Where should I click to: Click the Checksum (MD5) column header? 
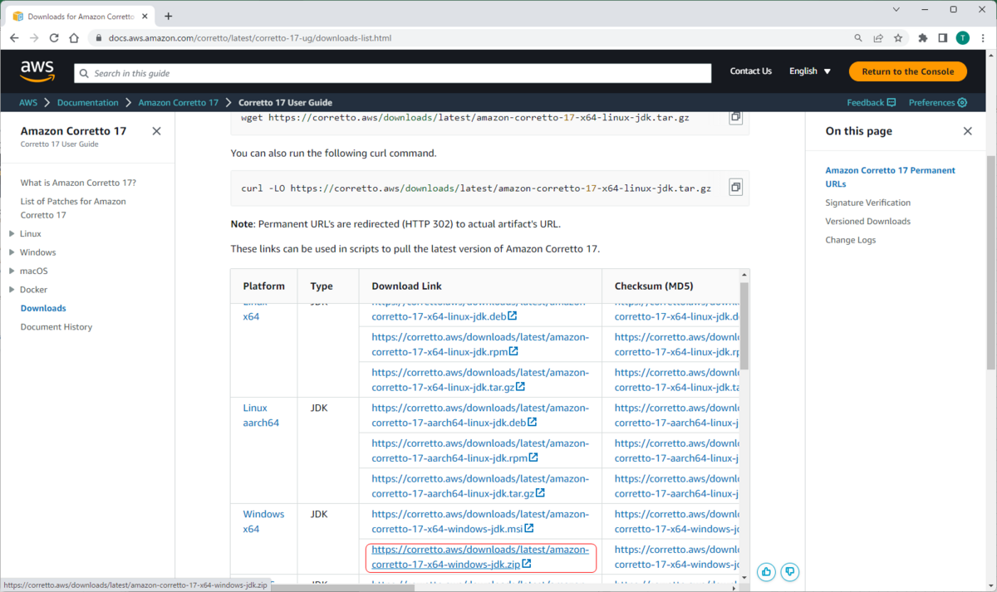tap(654, 286)
